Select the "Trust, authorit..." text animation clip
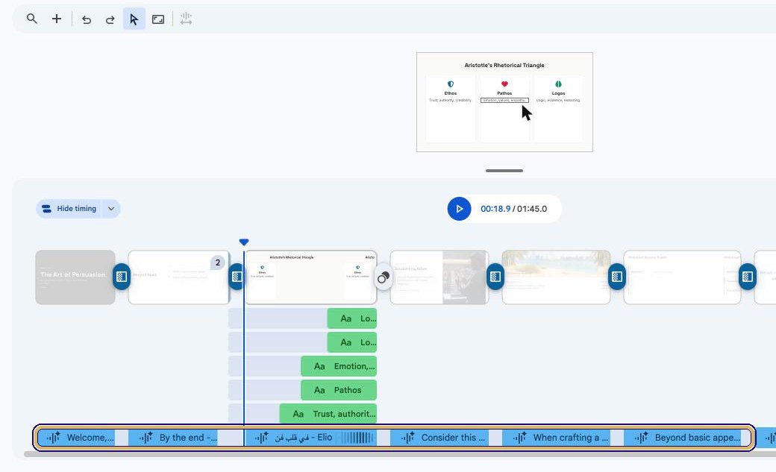 328,414
